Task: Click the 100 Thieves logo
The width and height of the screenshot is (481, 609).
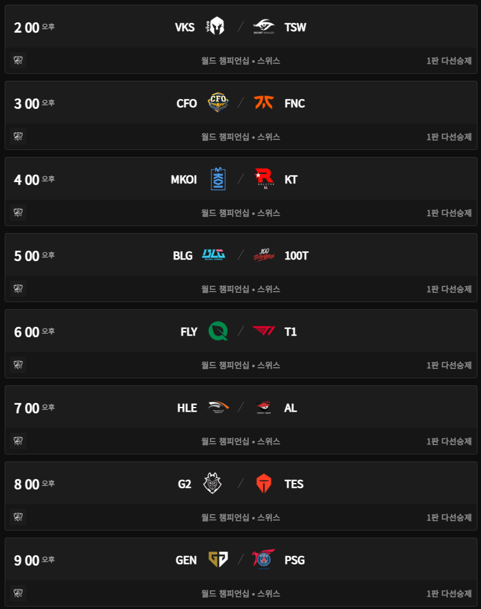Action: tap(264, 255)
